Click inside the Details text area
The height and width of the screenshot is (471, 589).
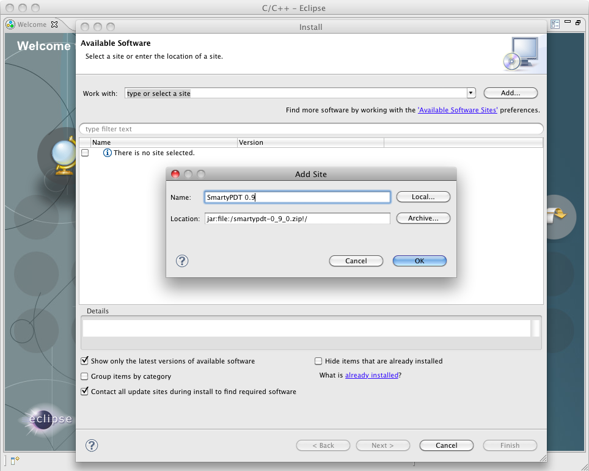[307, 328]
